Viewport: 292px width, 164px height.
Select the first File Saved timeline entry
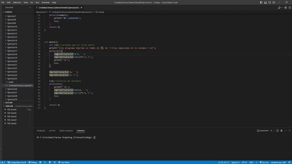pyautogui.click(x=18, y=109)
